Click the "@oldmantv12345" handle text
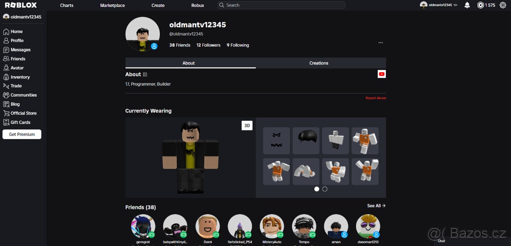 coord(186,34)
